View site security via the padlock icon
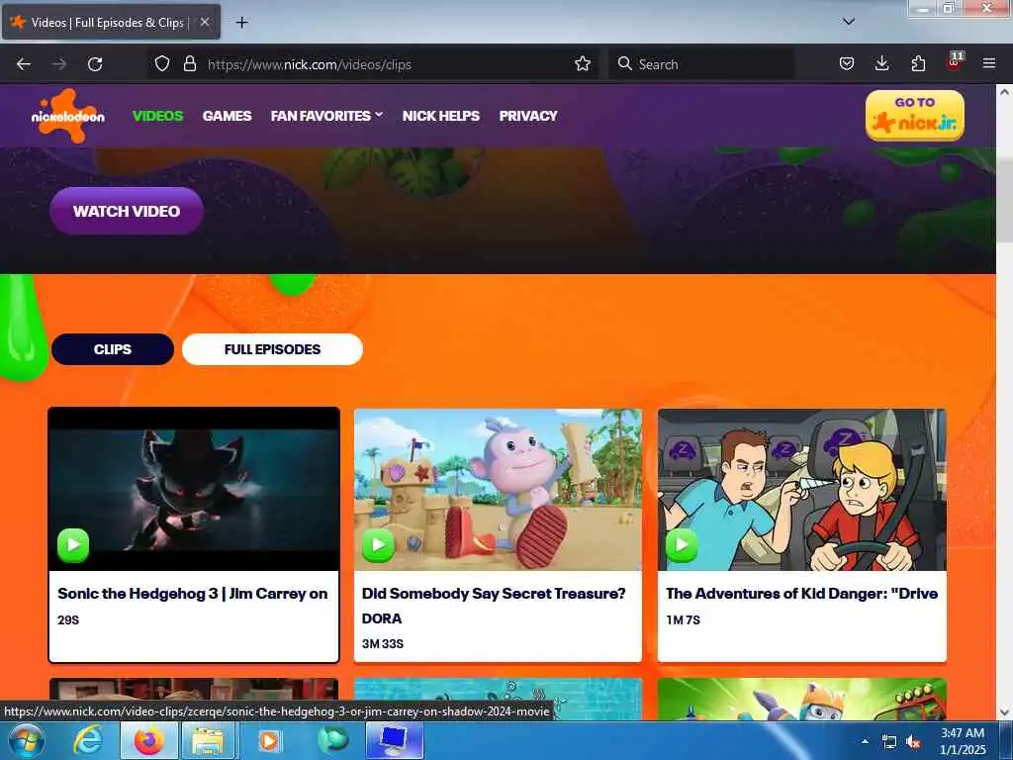Image resolution: width=1013 pixels, height=760 pixels. [x=189, y=64]
